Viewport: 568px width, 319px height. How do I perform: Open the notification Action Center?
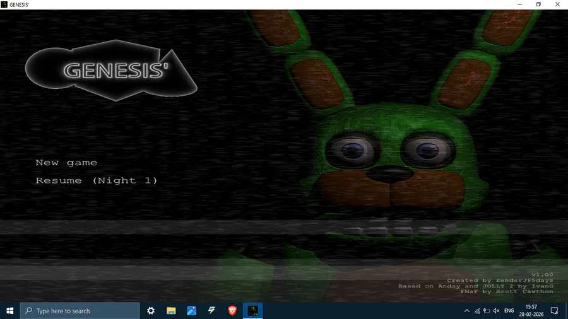click(554, 311)
